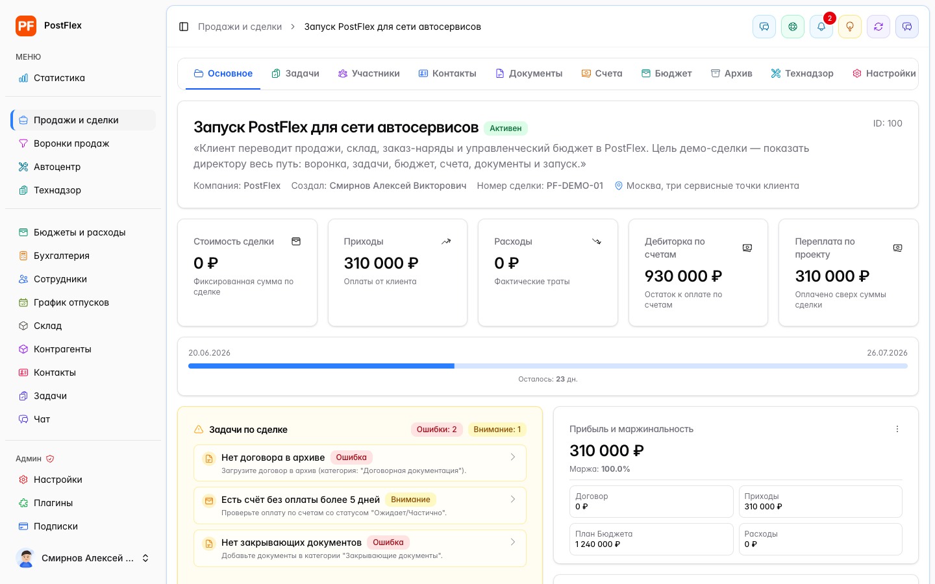Click the Ошибки: 2 badge
The height and width of the screenshot is (584, 935).
tap(436, 430)
